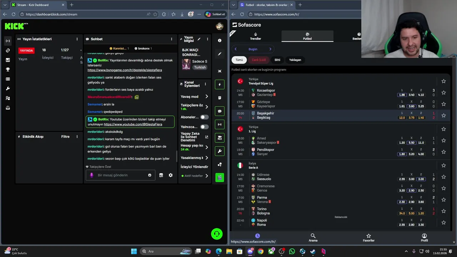Click the green clapperboard clip icon
This screenshot has height=257, width=457.
click(x=220, y=177)
